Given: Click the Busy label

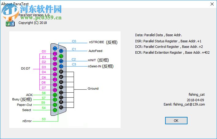Looking at the screenshot, I should 16,99.
